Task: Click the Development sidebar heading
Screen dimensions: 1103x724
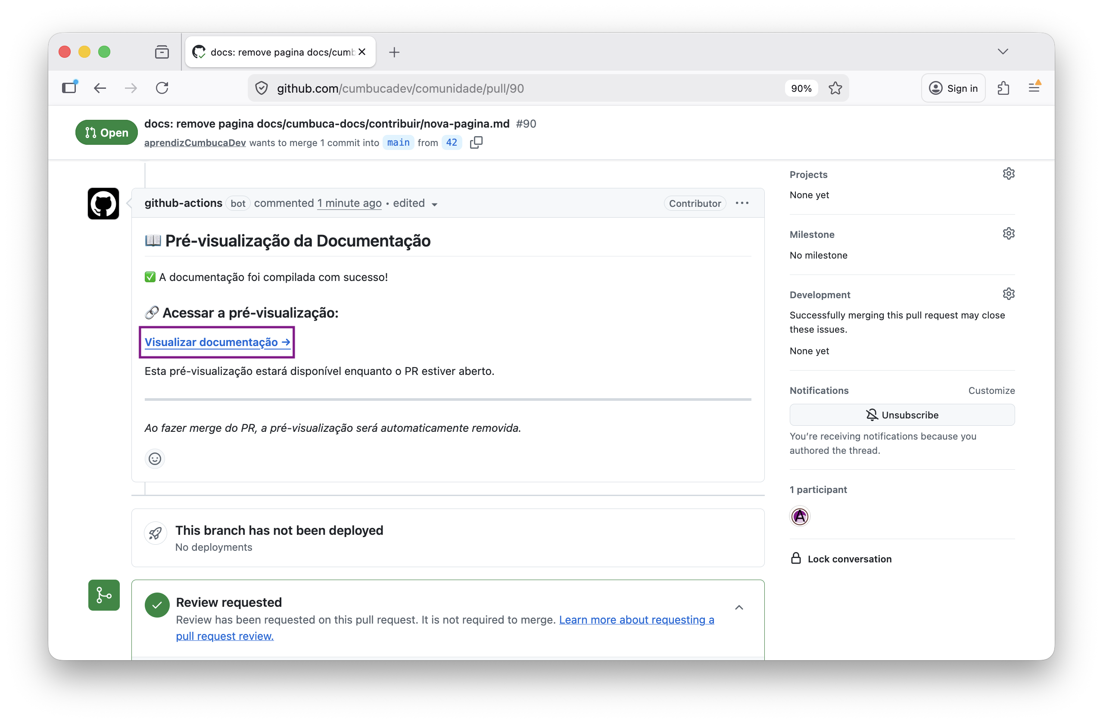Action: click(820, 294)
